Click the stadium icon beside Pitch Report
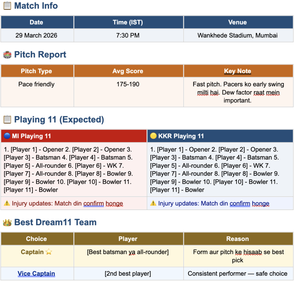 7,55
